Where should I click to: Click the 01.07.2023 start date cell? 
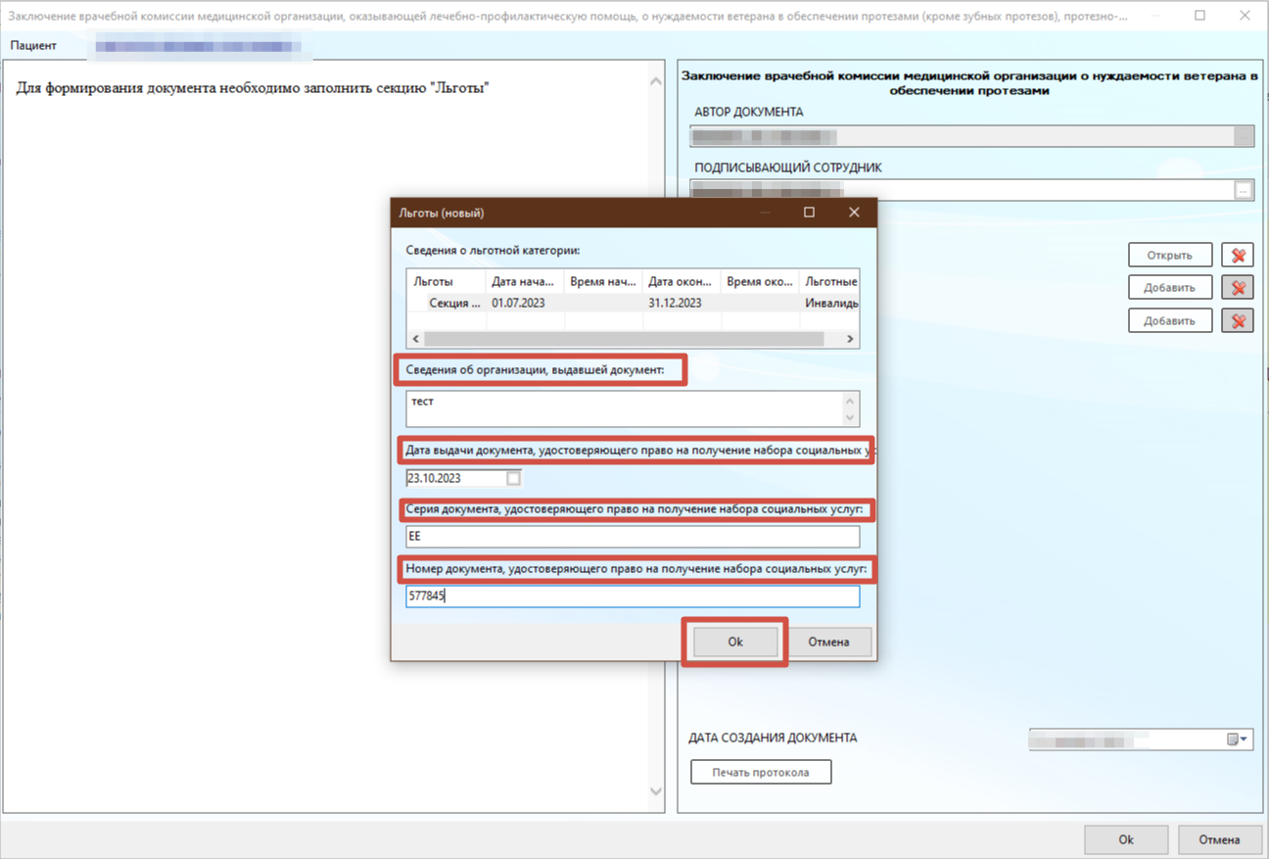tap(525, 303)
